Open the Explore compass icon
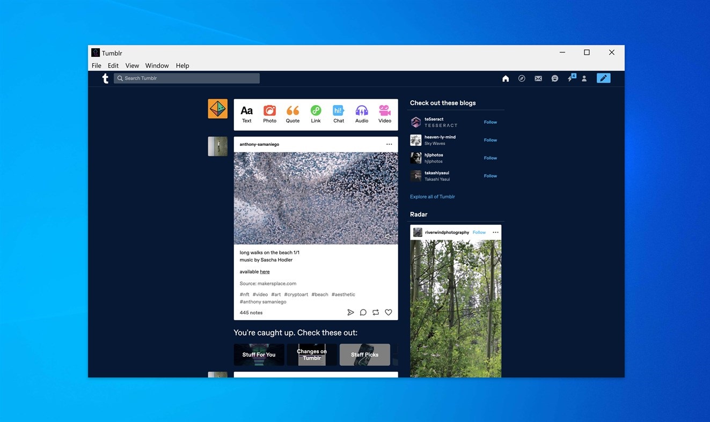 click(522, 78)
